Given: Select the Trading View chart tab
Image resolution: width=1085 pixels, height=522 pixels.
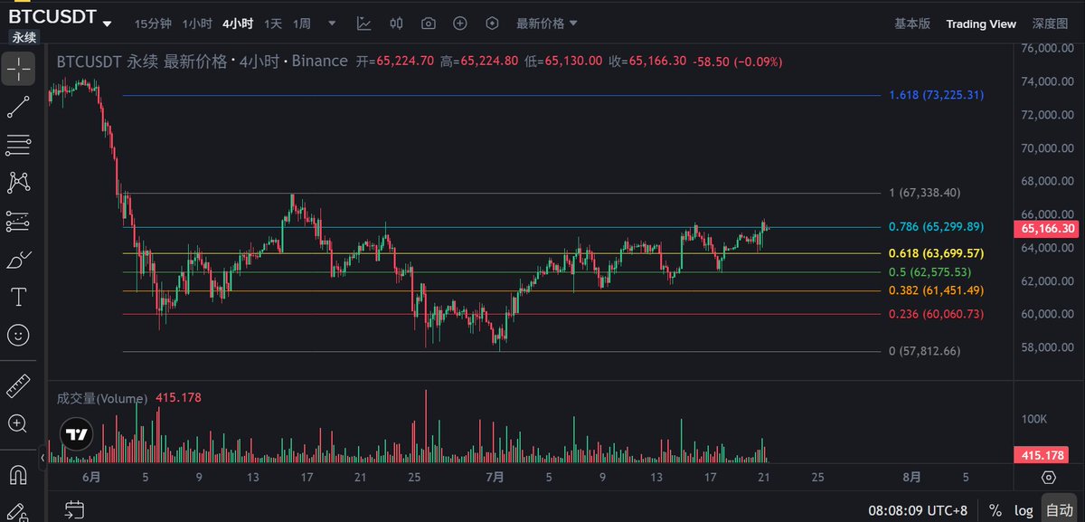Looking at the screenshot, I should coord(981,24).
